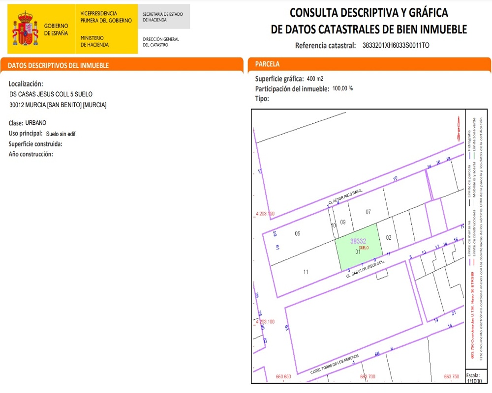Click the red SUELO marker in the parcel
Viewport: 492px width, 393px height.
tap(364, 248)
